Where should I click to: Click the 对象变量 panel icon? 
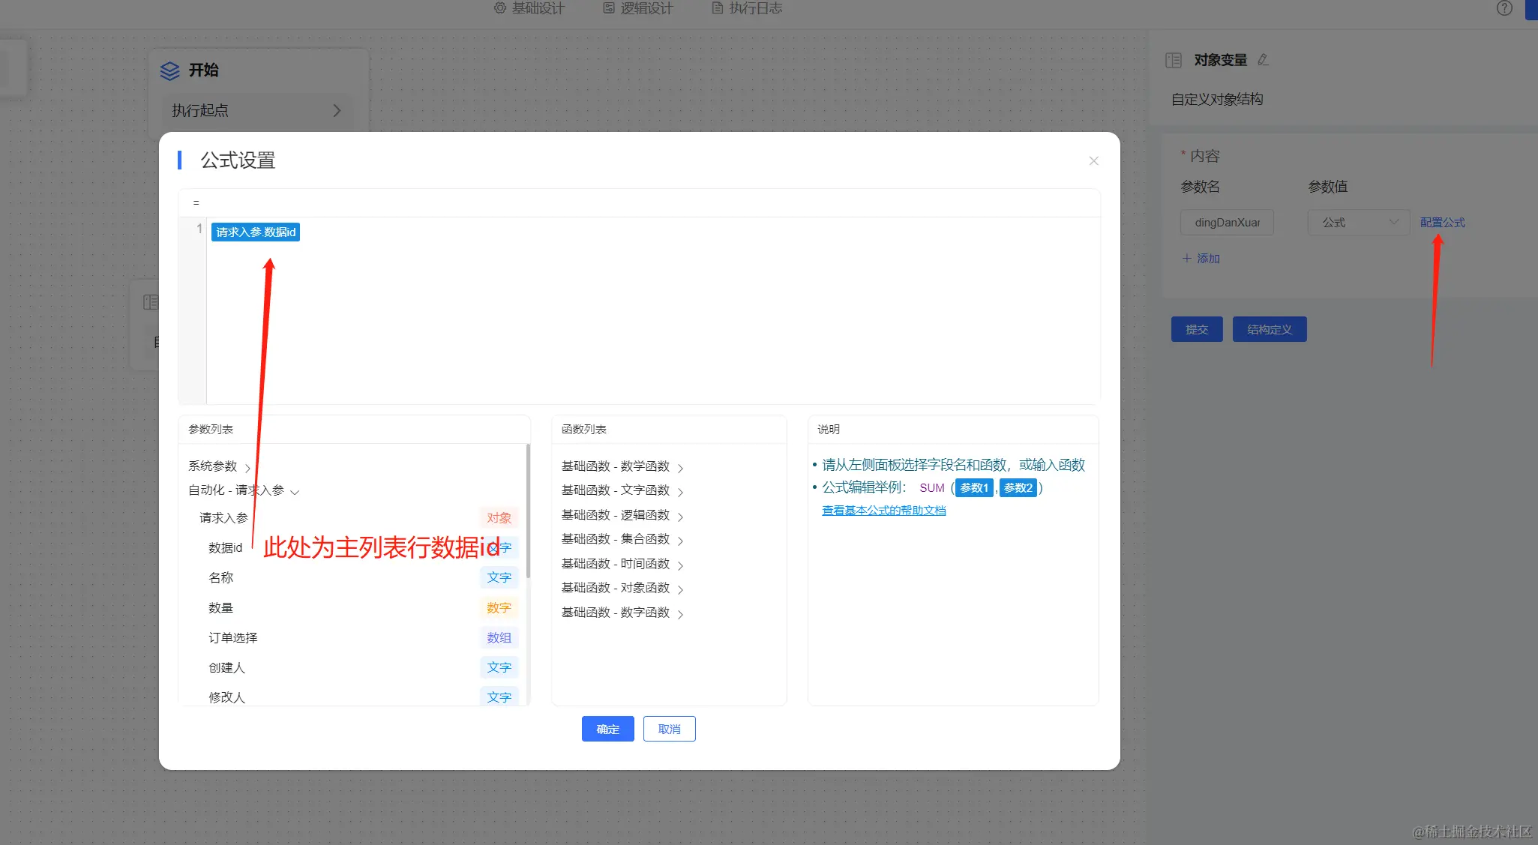click(1174, 60)
